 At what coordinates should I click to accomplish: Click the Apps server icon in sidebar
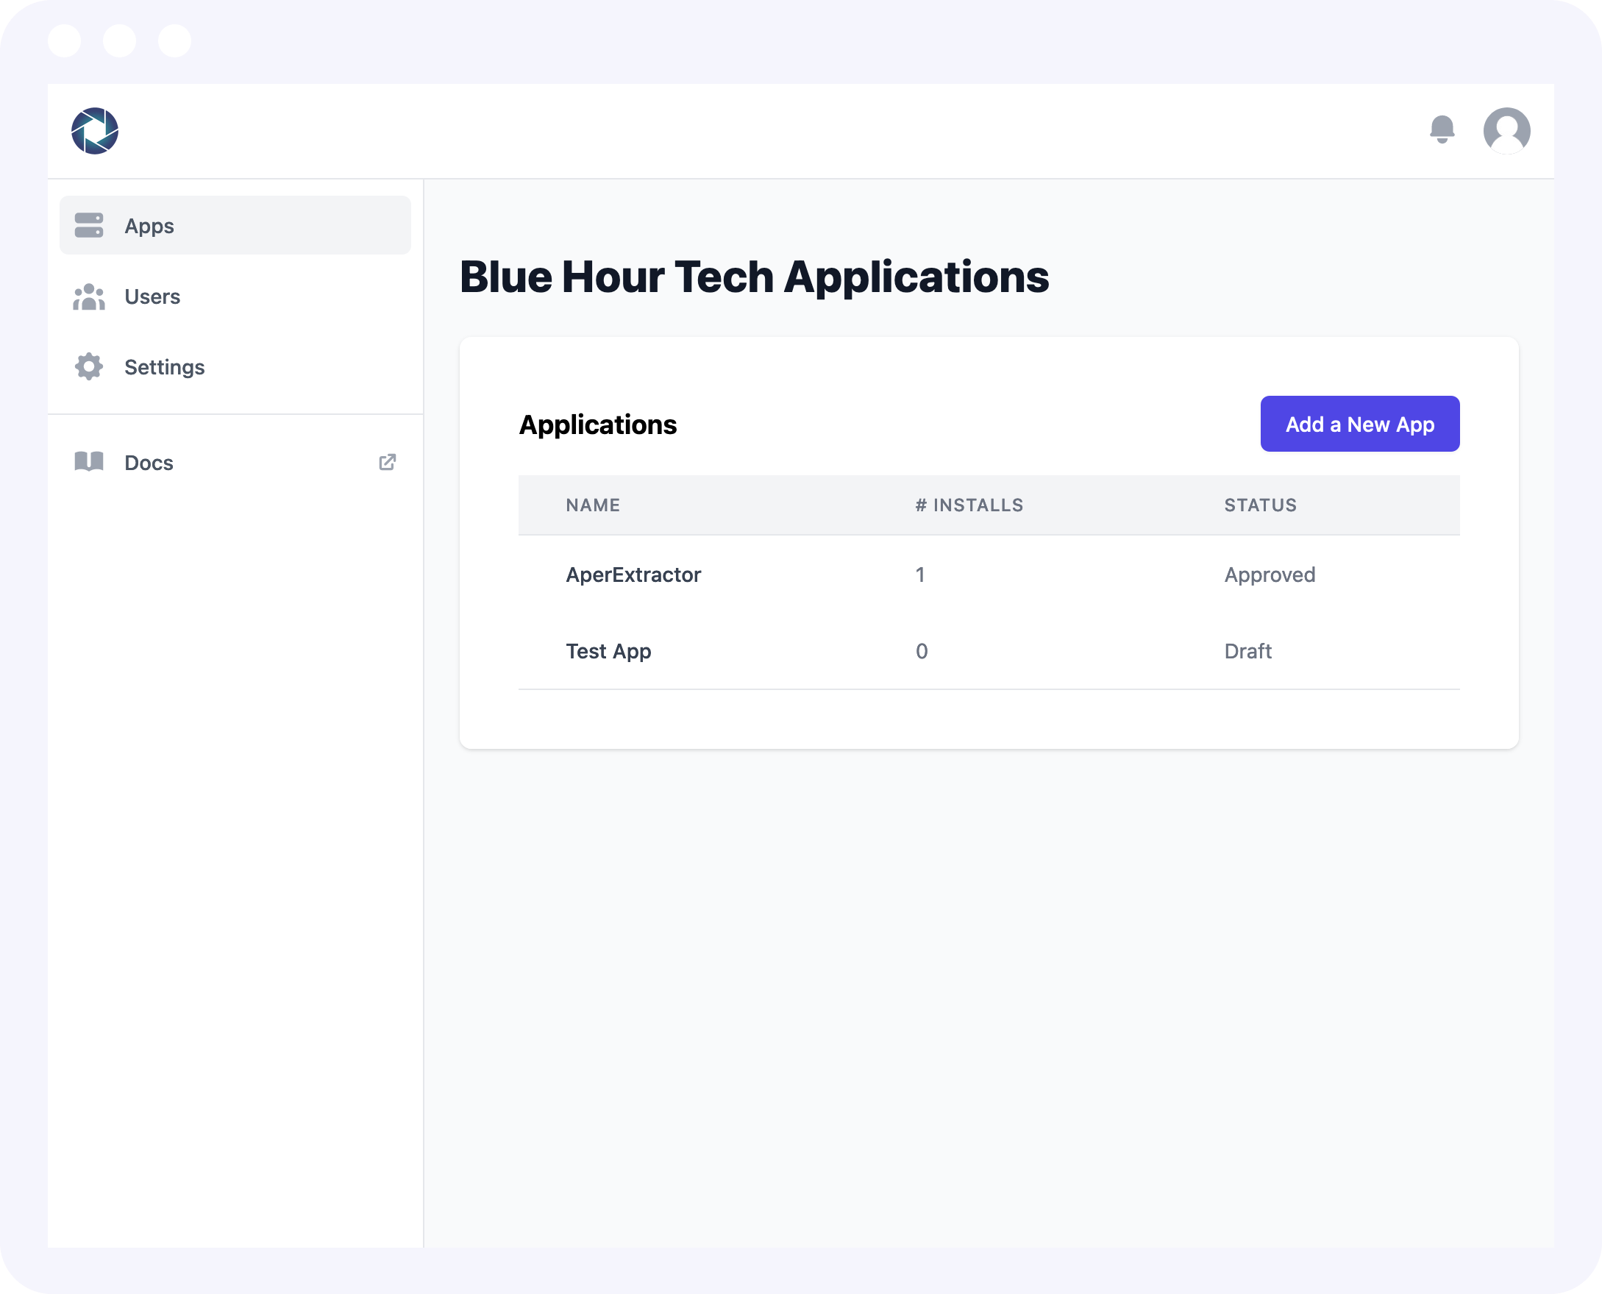(x=89, y=225)
